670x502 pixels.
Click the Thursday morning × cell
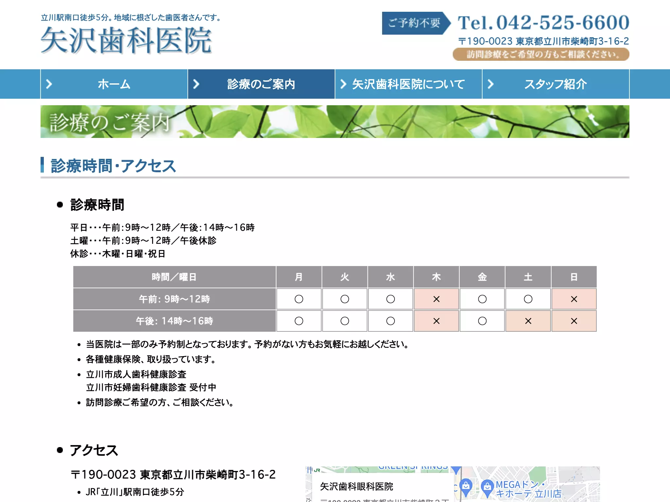(x=436, y=299)
